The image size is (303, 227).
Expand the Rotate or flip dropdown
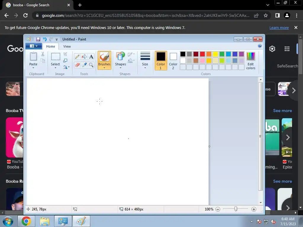point(66,67)
